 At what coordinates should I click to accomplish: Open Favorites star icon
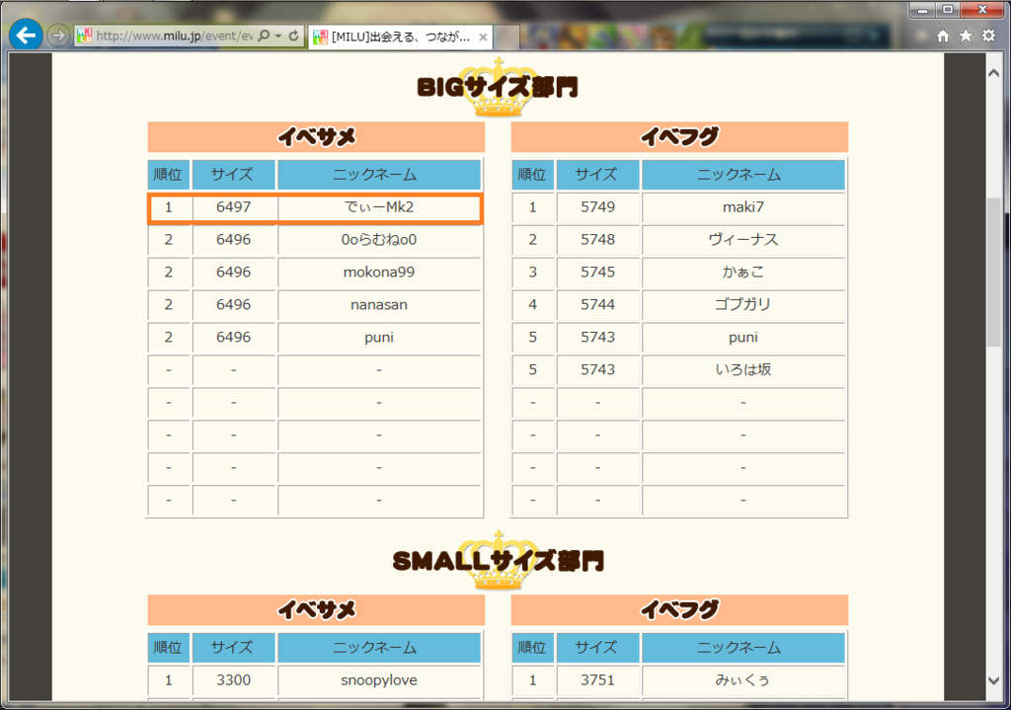pyautogui.click(x=966, y=36)
